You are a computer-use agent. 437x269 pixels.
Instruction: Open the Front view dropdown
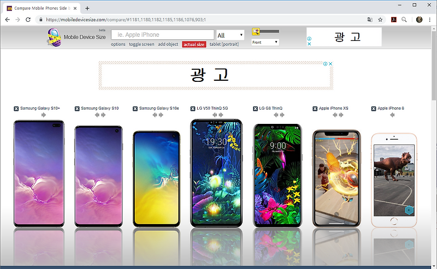[x=265, y=43]
